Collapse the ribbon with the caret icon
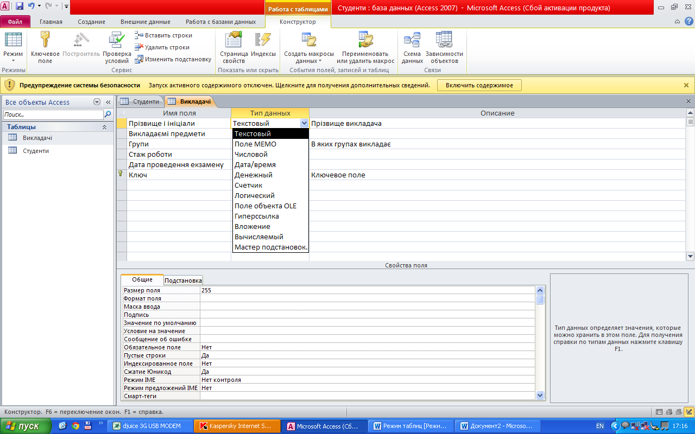The height and width of the screenshot is (434, 695). point(677,22)
